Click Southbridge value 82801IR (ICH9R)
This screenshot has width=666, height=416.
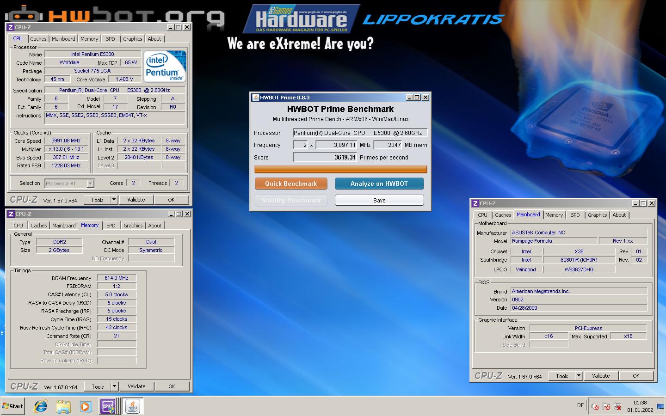coord(579,260)
